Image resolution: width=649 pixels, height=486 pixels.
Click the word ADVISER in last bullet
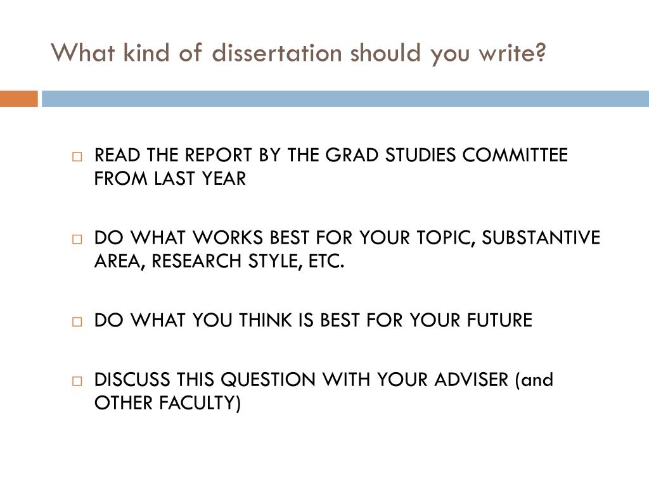coord(472,380)
